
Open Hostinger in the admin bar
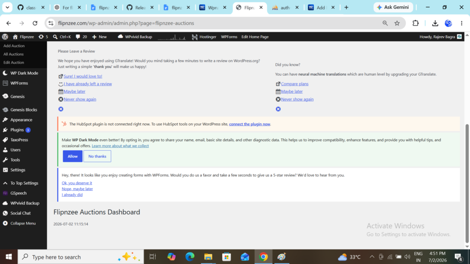(204, 37)
